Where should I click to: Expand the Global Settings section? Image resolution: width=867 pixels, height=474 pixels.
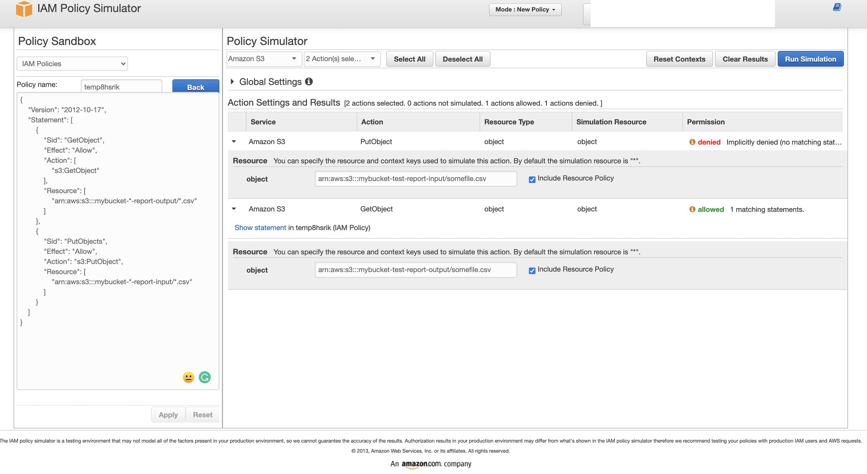click(232, 81)
